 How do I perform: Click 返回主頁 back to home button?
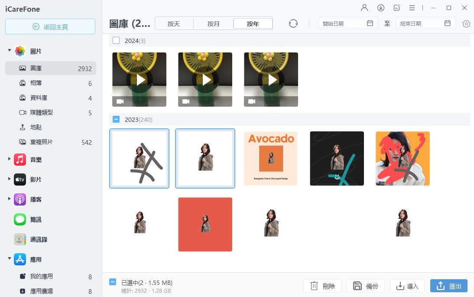[x=50, y=26]
